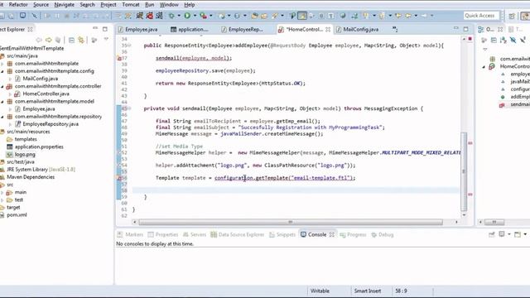Click Project Explorer forward arrow

(49, 41)
